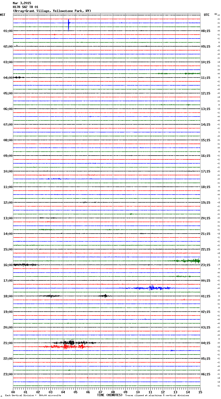Select the 02:00 MST time label

8,47
